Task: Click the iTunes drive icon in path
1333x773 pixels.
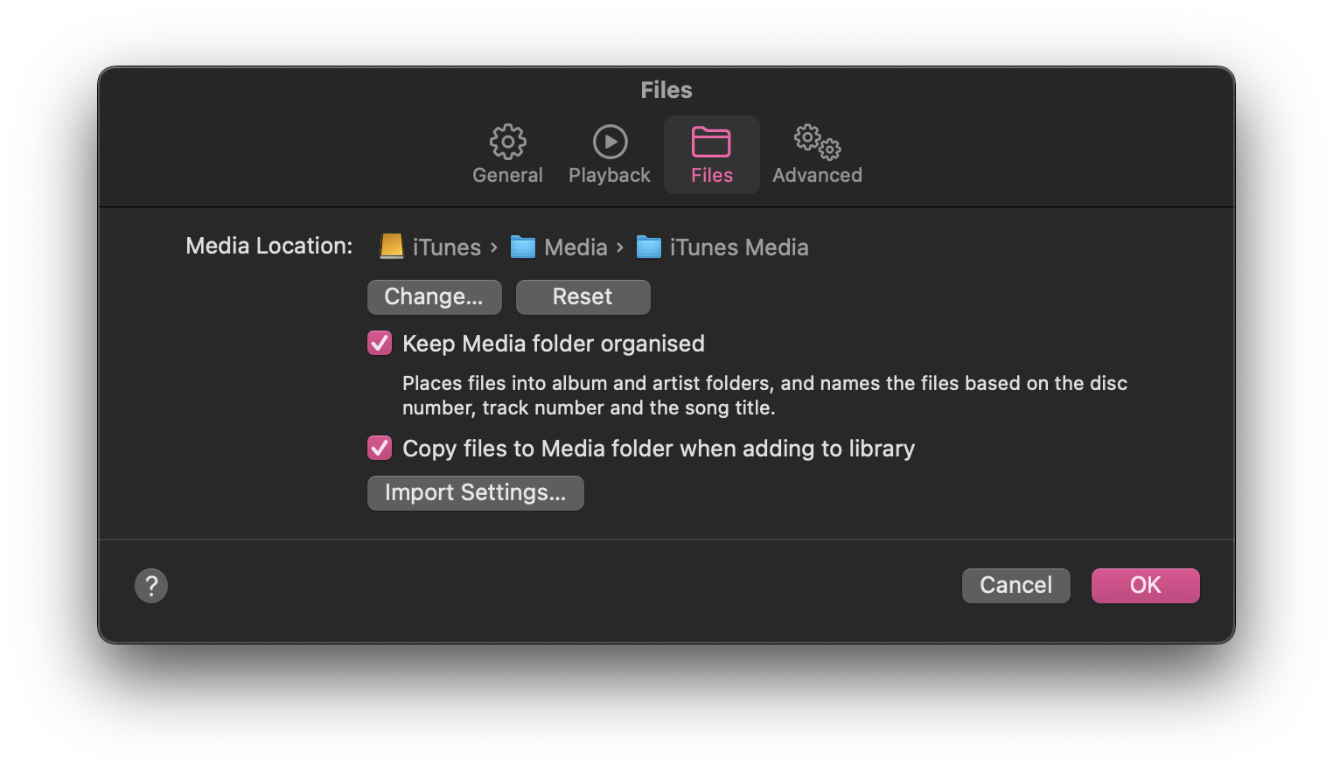Action: 391,247
